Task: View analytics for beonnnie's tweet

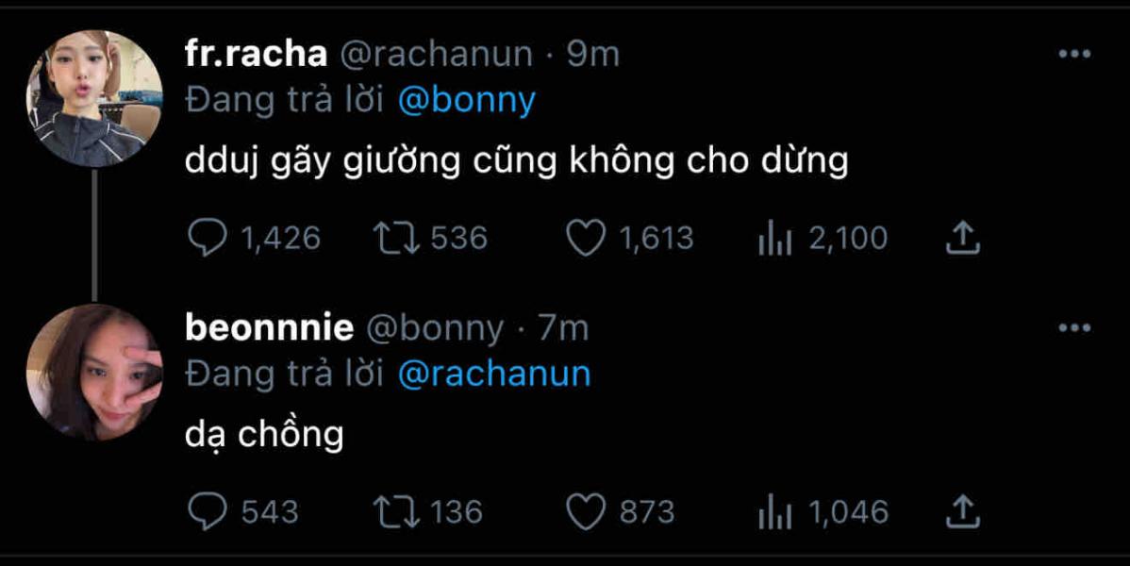Action: (773, 512)
